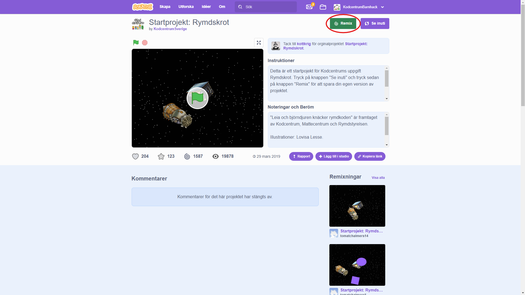Favorite the project with the star icon
The height and width of the screenshot is (295, 525).
pyautogui.click(x=161, y=156)
